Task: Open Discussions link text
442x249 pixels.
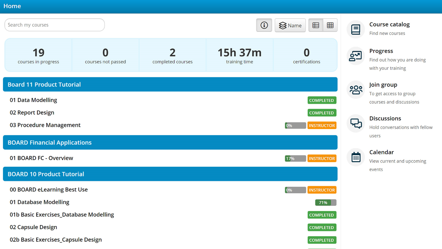Action: coord(385,118)
